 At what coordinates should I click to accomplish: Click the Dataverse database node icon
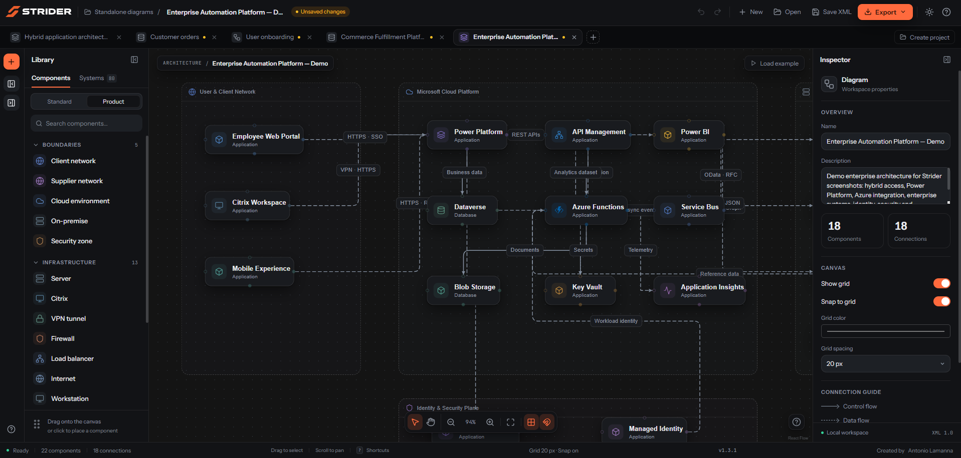(441, 210)
